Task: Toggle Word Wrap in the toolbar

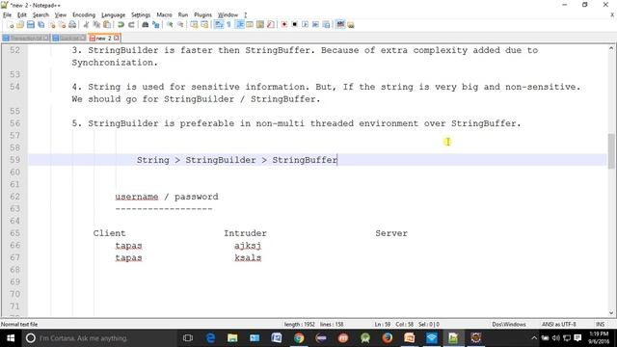Action: click(x=219, y=25)
